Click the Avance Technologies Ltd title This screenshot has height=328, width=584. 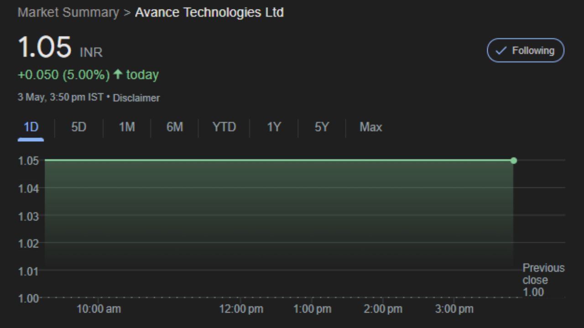[x=209, y=12]
